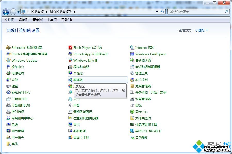The width and height of the screenshot is (232, 154).
Task: Launch the Windows Update icon
Action: 9,60
